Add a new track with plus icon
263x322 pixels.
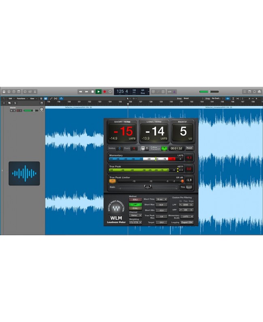click(x=4, y=103)
